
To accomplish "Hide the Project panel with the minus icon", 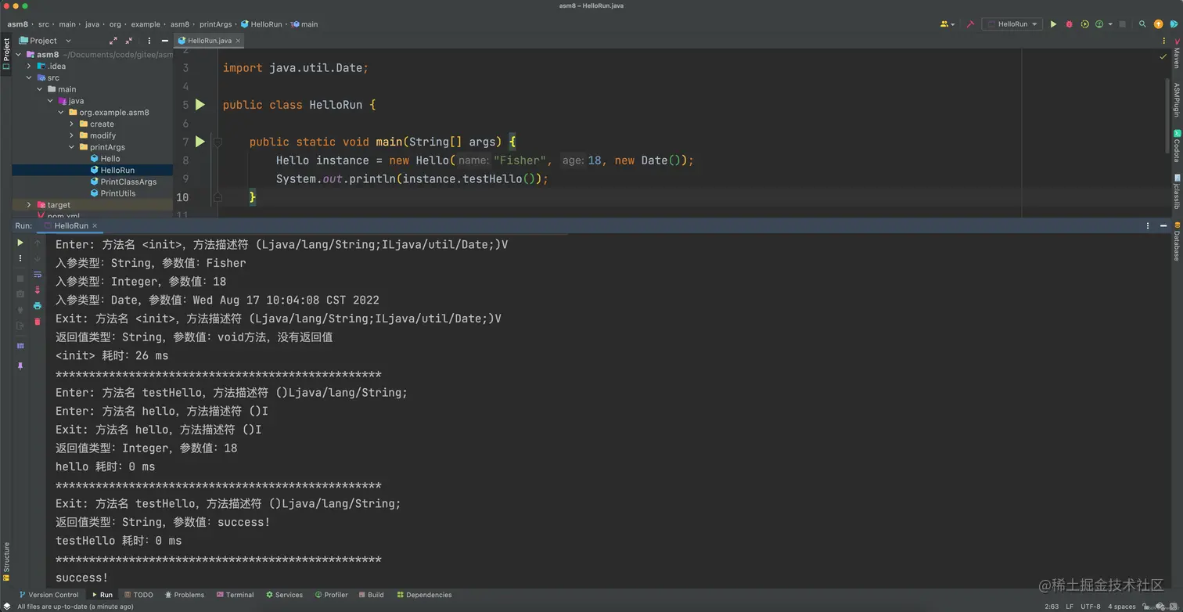I will coord(164,41).
